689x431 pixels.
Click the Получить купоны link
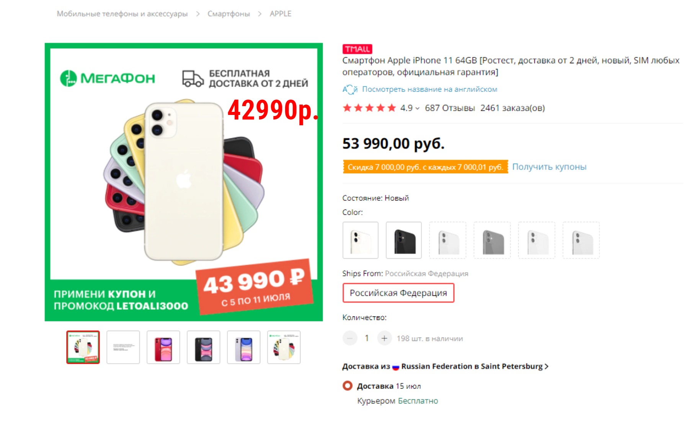tap(549, 167)
